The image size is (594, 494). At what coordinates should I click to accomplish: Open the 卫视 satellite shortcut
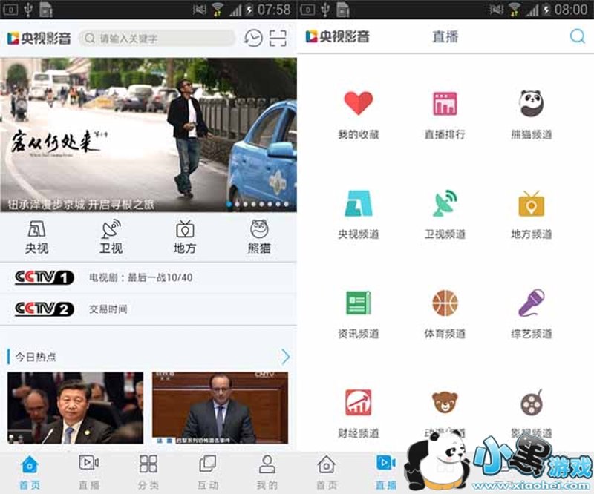[x=111, y=237]
